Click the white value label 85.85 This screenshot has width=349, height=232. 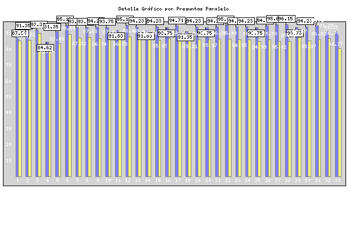coord(160,46)
